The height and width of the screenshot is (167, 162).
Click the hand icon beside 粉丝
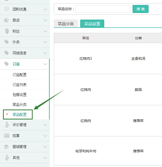pos(7,31)
